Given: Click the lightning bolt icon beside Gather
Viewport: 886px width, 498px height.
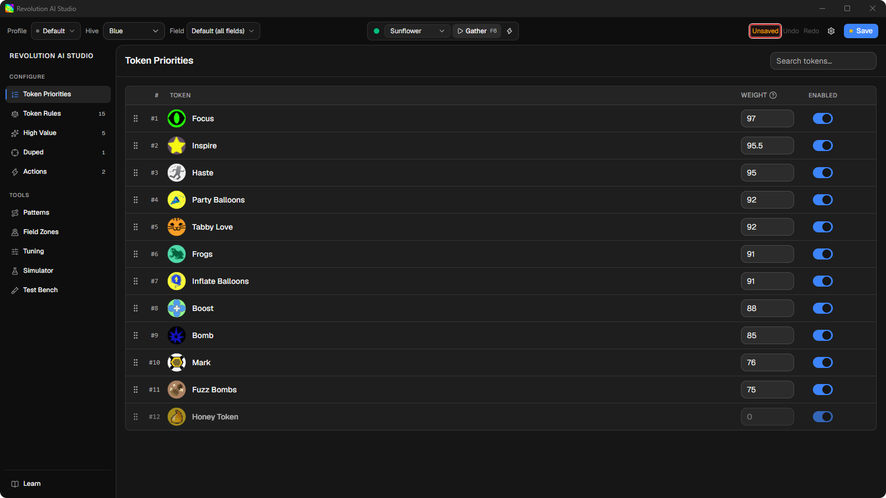Looking at the screenshot, I should click(x=509, y=31).
